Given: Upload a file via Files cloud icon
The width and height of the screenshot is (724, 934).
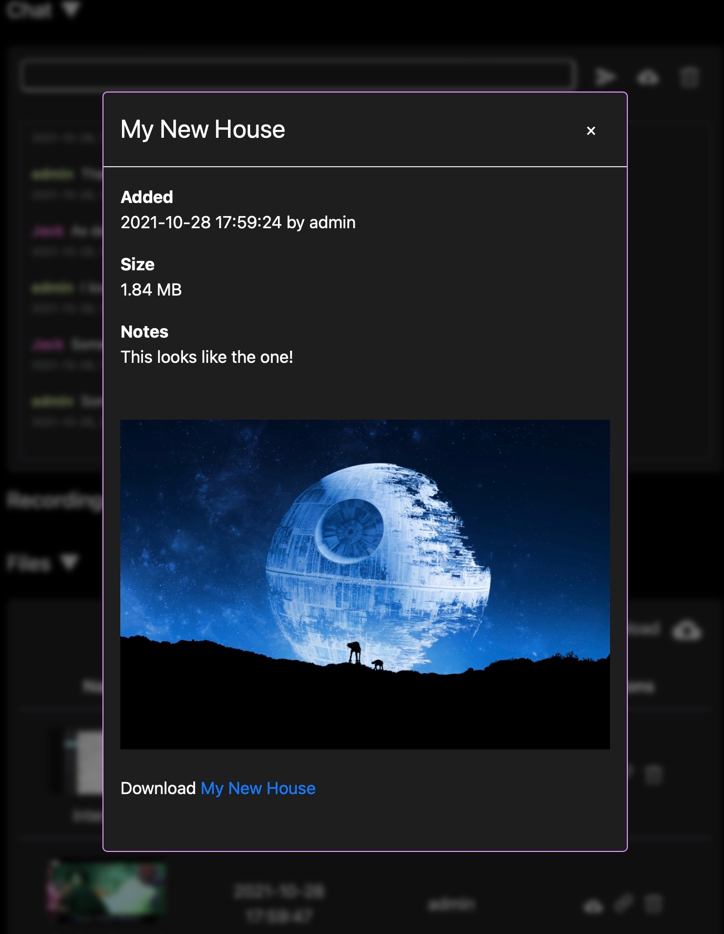Looking at the screenshot, I should pyautogui.click(x=686, y=630).
